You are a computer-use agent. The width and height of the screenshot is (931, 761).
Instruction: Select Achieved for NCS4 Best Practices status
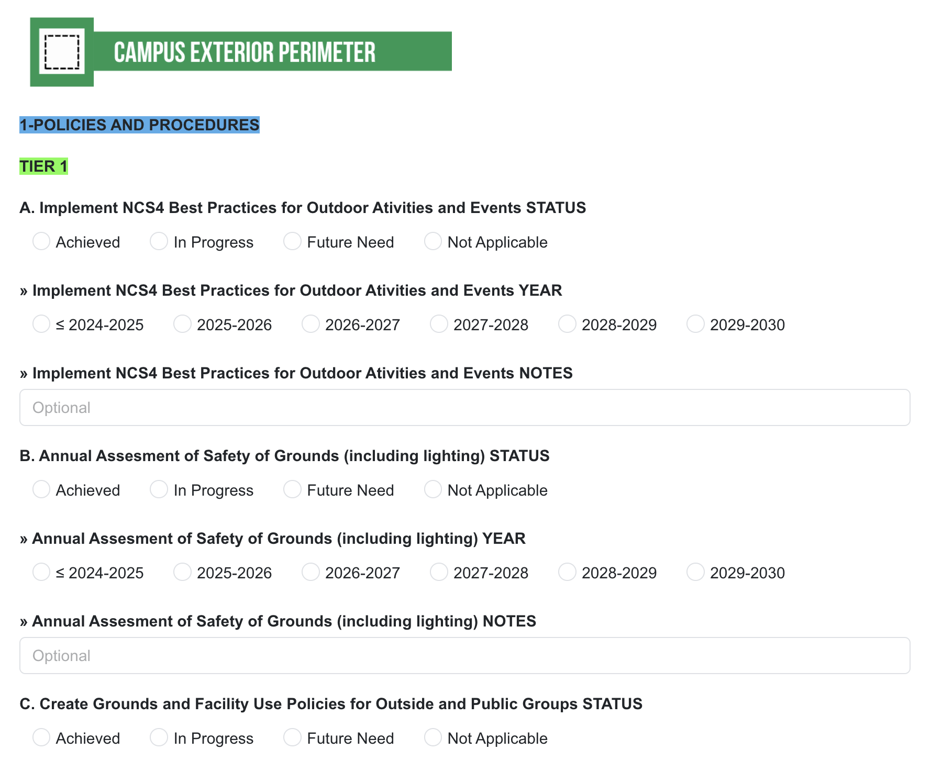coord(41,241)
